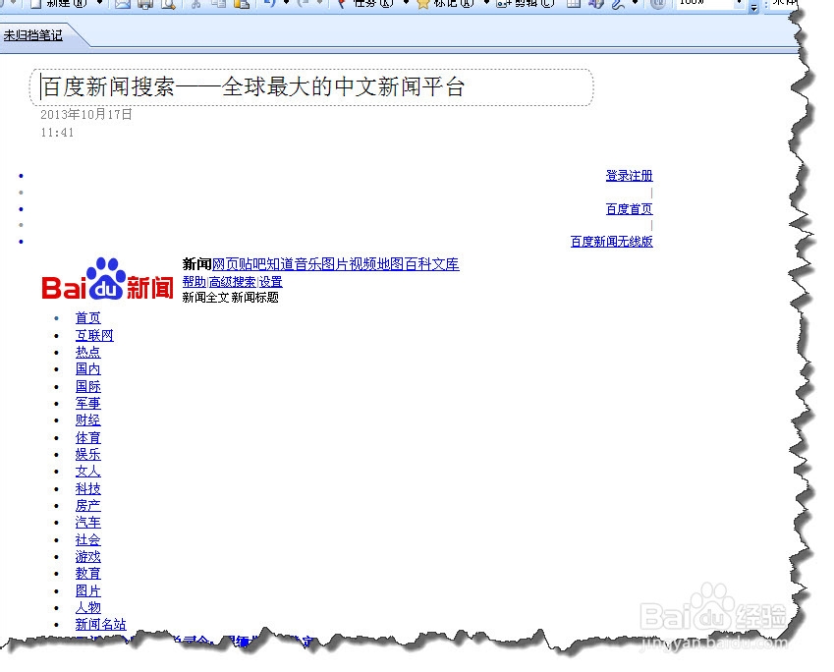Open the 网页 search link
834x672 pixels.
[226, 264]
